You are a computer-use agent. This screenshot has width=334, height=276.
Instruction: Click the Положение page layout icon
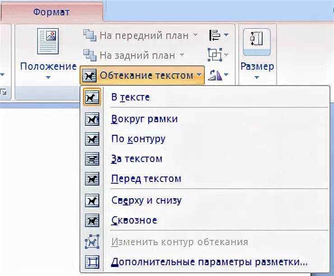[48, 41]
